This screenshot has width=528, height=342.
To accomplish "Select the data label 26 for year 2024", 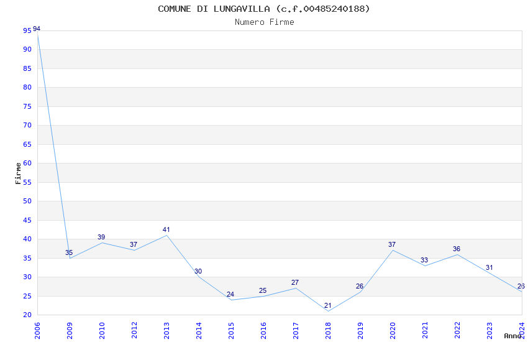I will tap(521, 286).
